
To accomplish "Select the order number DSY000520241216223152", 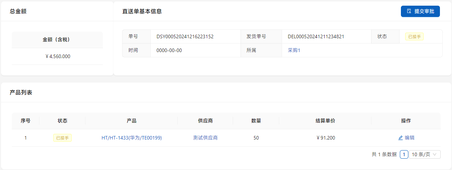I will (x=185, y=36).
